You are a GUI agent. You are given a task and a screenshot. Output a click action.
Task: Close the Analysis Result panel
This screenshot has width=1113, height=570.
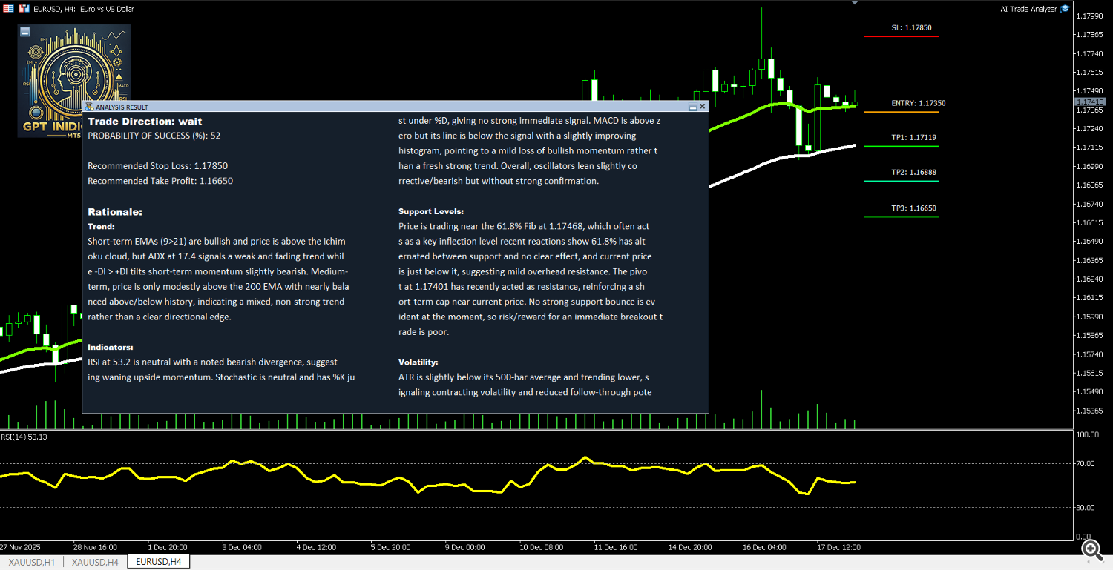(x=703, y=107)
